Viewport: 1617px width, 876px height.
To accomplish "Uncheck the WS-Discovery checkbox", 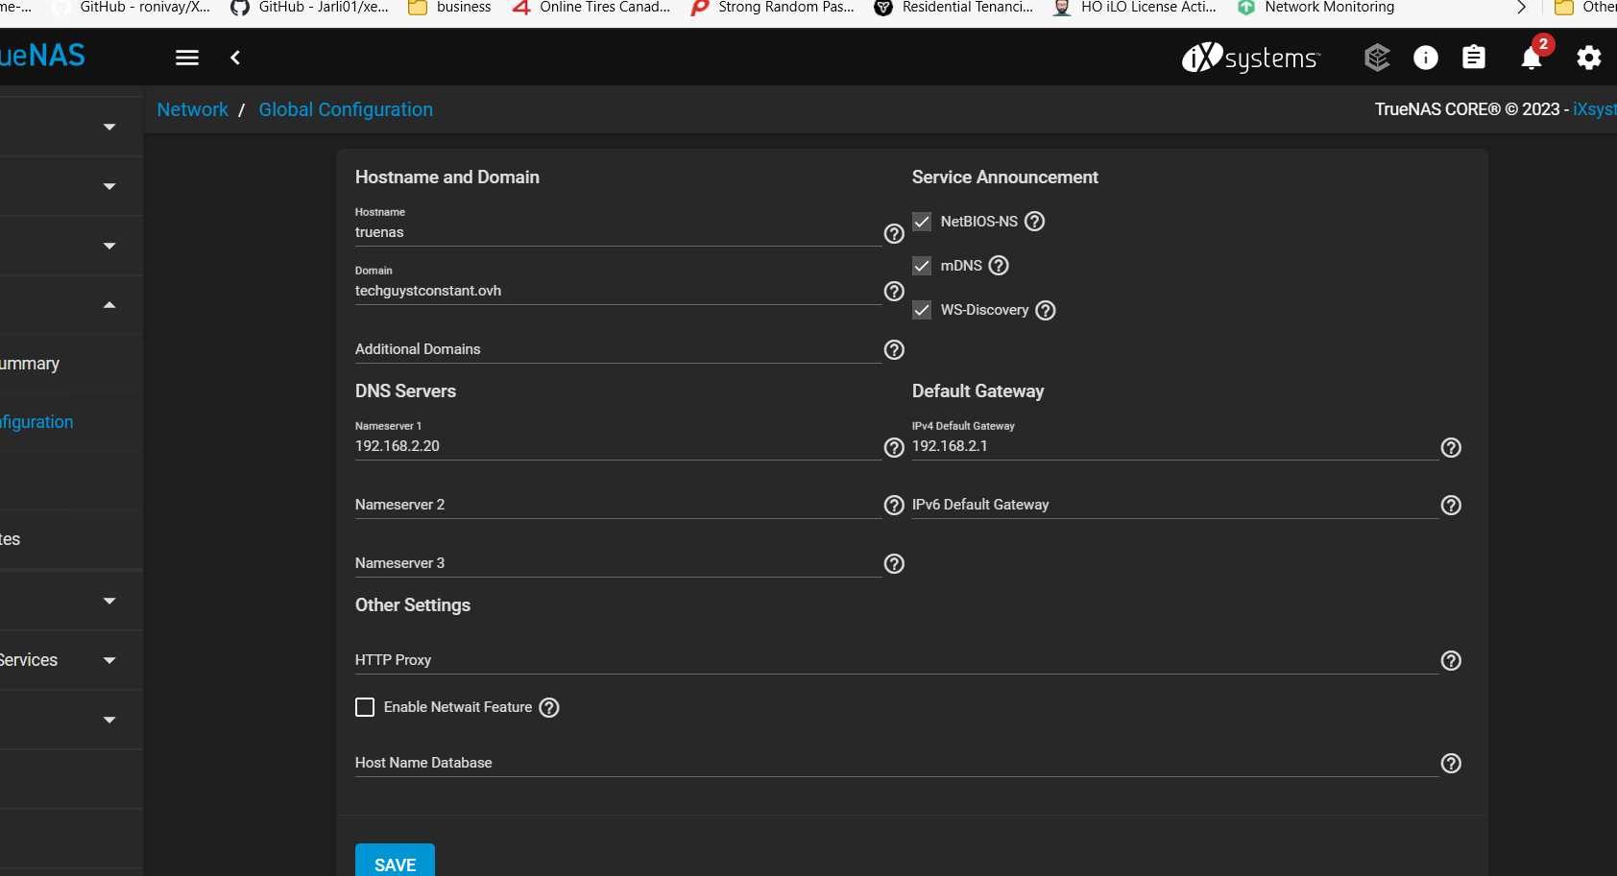I will pyautogui.click(x=922, y=310).
